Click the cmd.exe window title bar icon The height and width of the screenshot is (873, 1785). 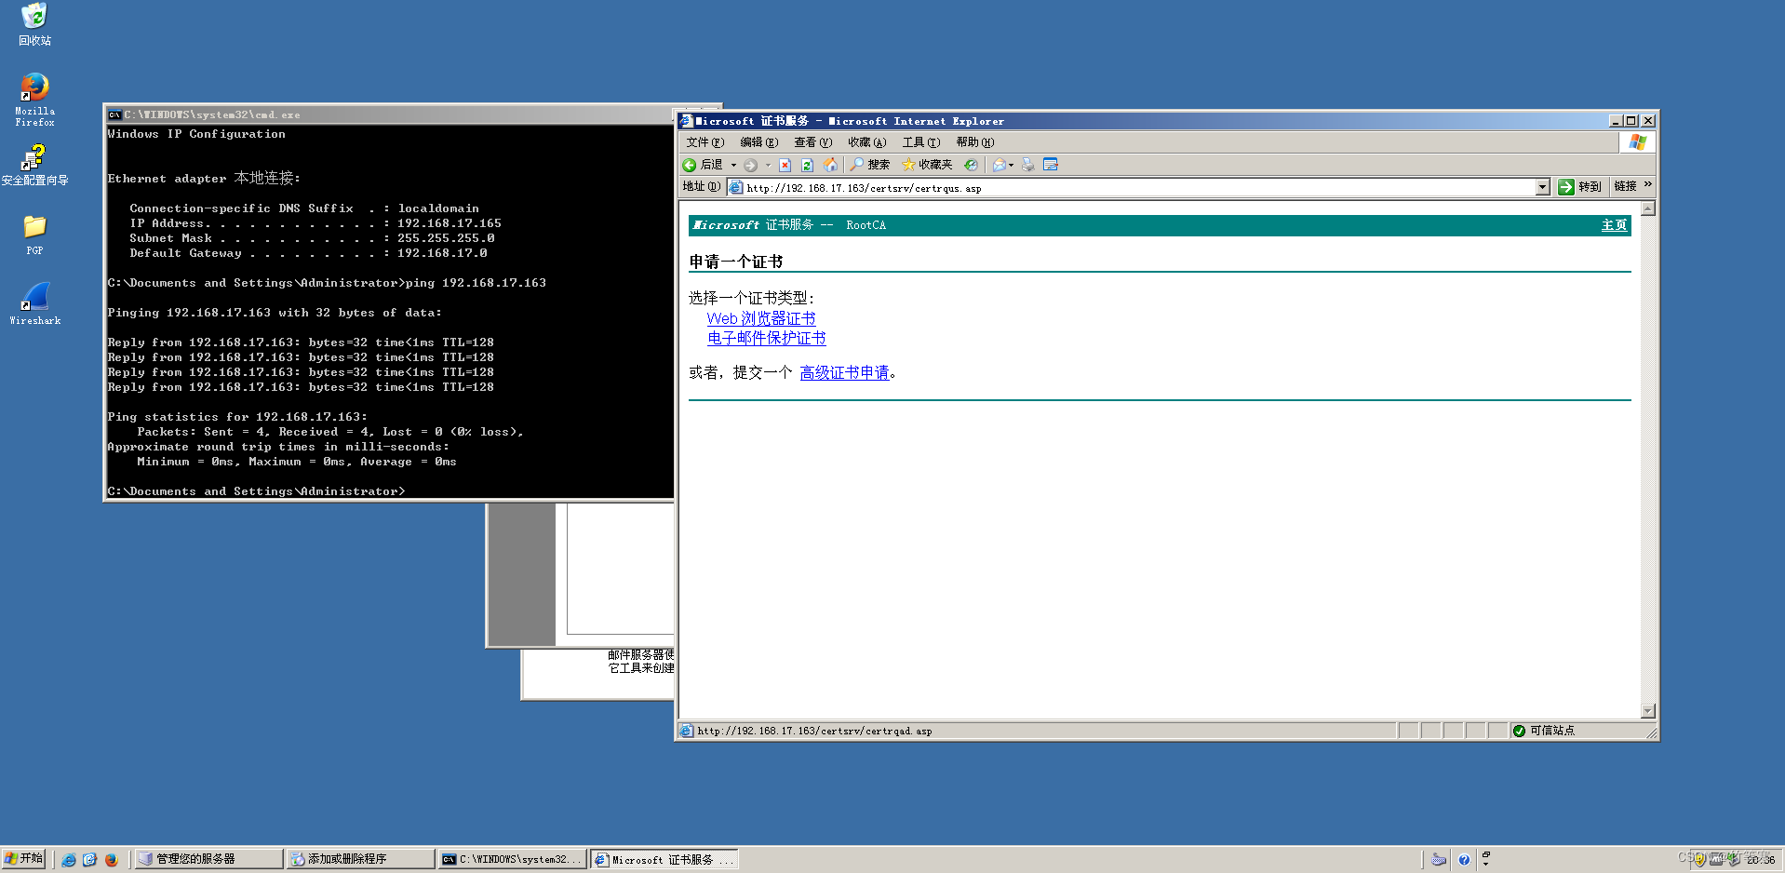114,114
